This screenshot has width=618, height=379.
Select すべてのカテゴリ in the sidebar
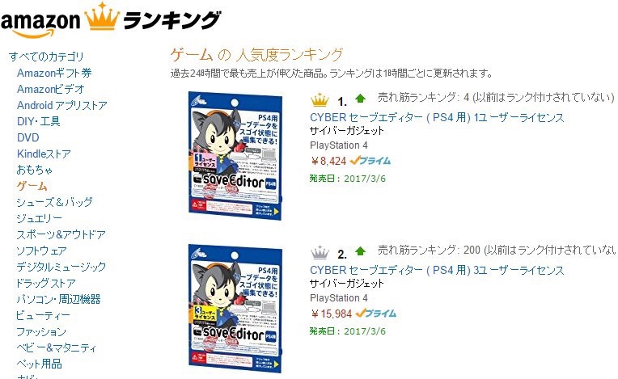click(x=46, y=57)
